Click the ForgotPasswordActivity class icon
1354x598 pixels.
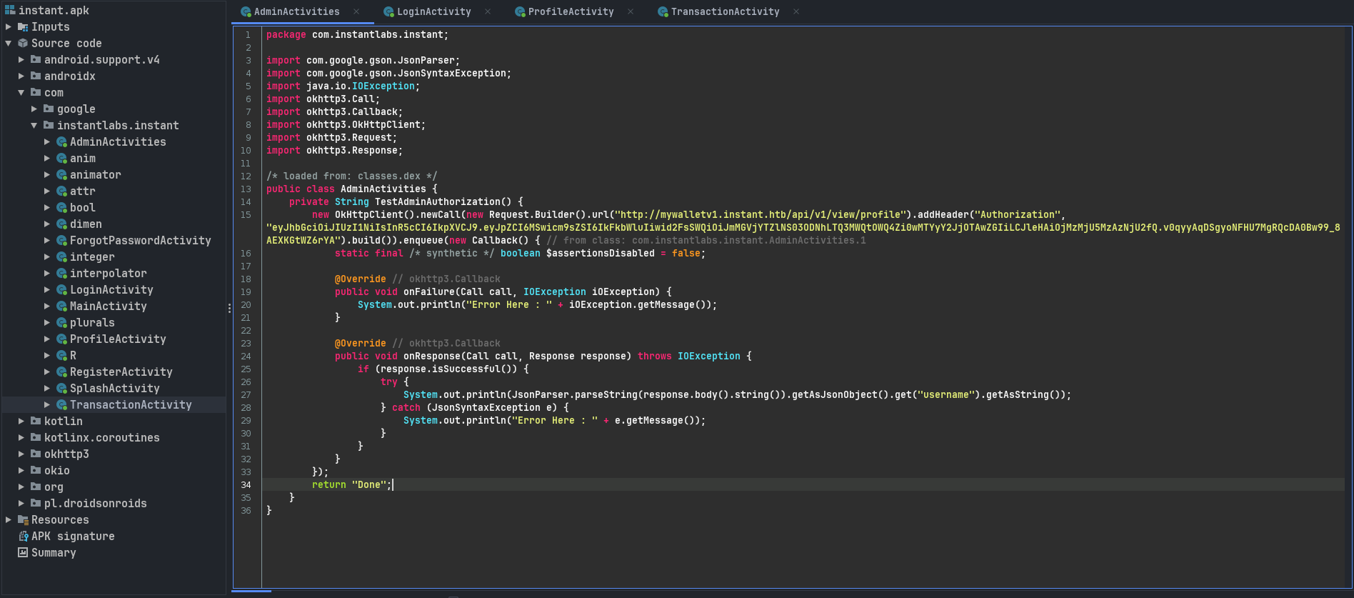61,241
